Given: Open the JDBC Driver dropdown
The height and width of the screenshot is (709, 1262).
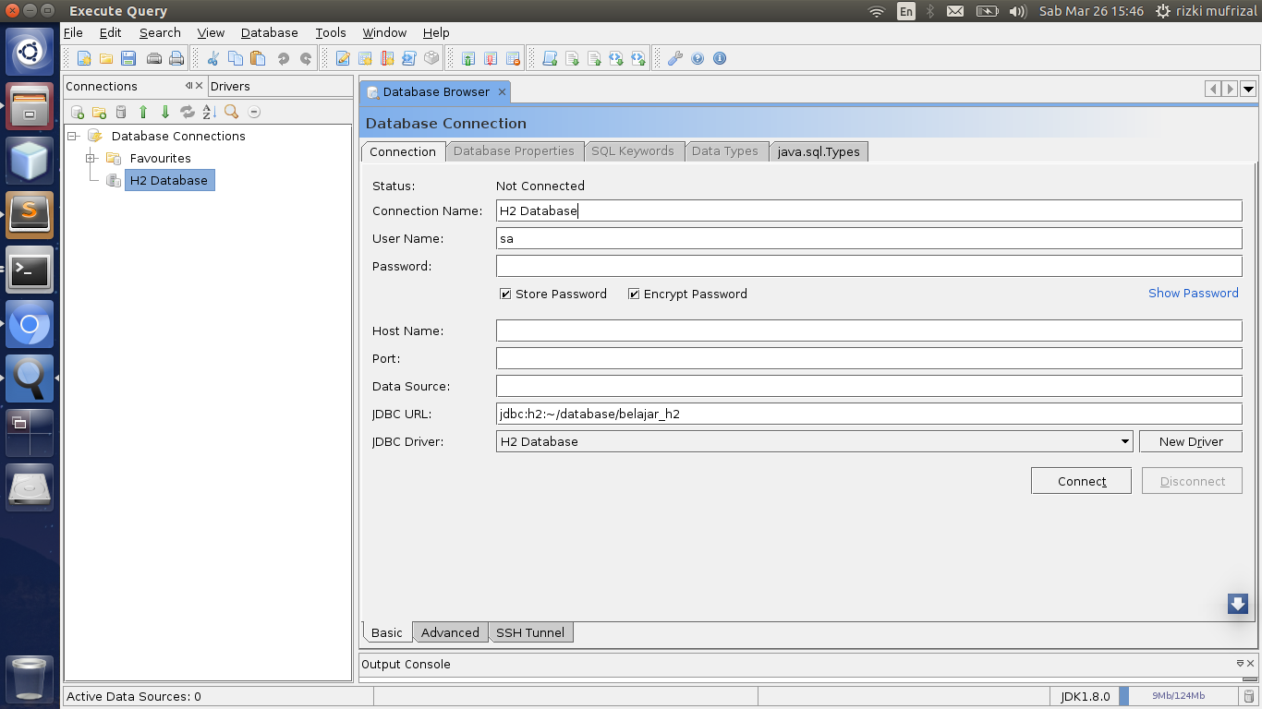Looking at the screenshot, I should pos(1124,441).
